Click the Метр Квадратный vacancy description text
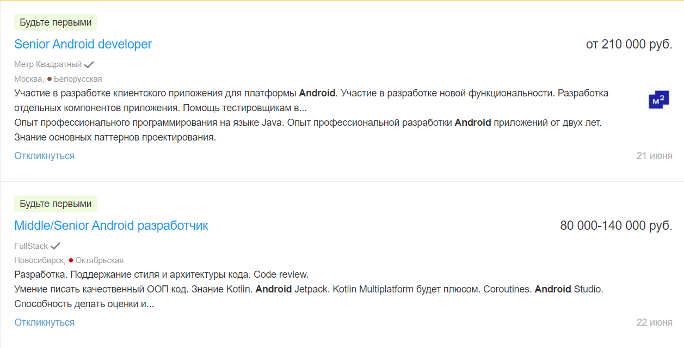The image size is (684, 348). click(311, 115)
